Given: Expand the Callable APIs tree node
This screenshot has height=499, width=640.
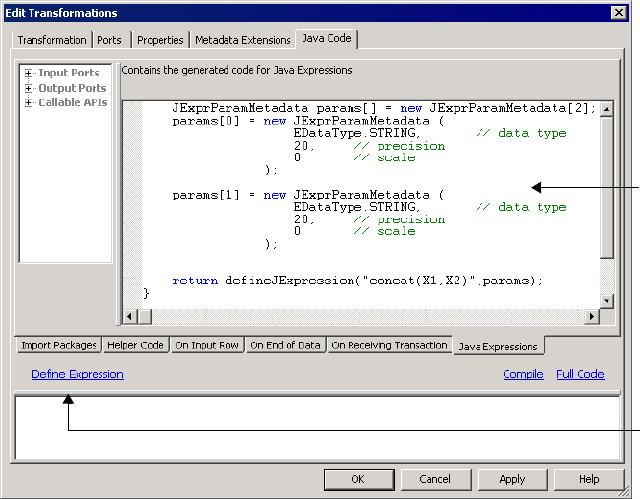Looking at the screenshot, I should click(29, 102).
